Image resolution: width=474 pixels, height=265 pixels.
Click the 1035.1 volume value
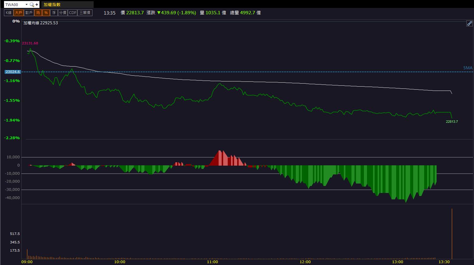click(x=213, y=13)
